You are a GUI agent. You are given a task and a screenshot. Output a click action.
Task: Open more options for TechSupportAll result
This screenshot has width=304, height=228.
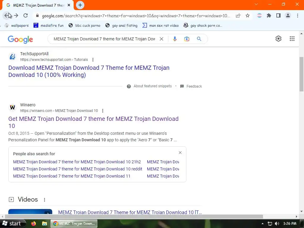click(x=93, y=60)
